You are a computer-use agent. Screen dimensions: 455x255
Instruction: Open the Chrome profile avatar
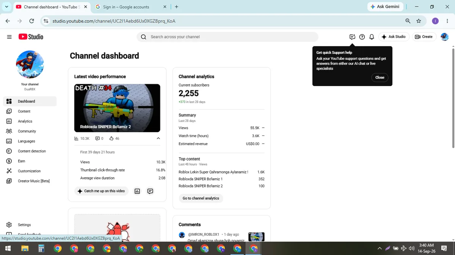click(435, 21)
